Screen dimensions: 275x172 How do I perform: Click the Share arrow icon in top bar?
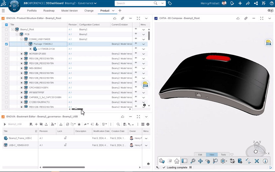click(248, 3)
